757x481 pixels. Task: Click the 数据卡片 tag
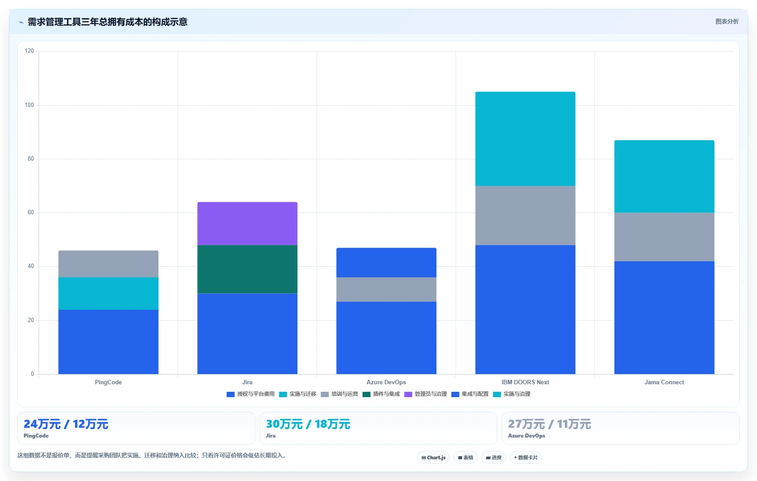click(526, 457)
